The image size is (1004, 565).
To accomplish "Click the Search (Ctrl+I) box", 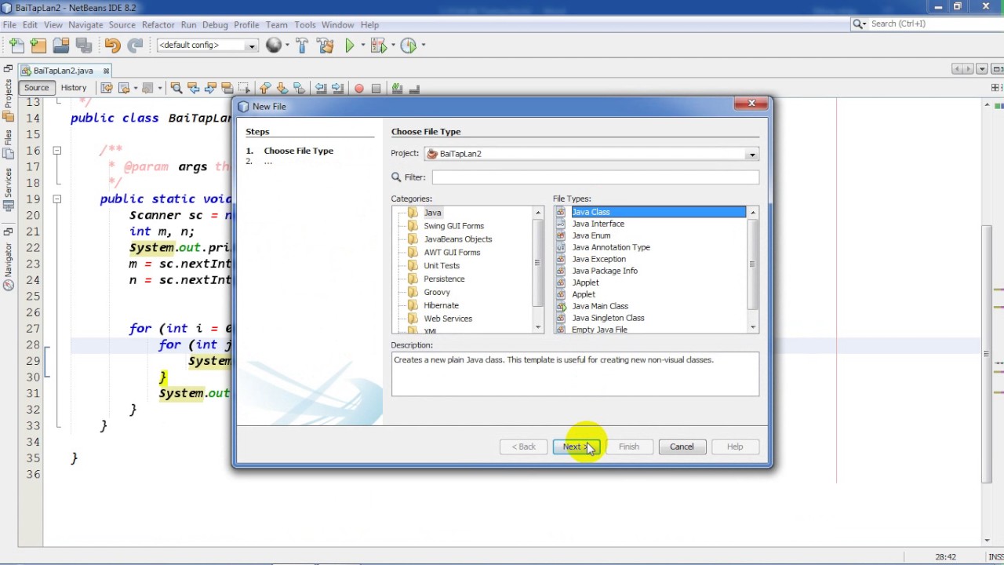I will point(926,24).
